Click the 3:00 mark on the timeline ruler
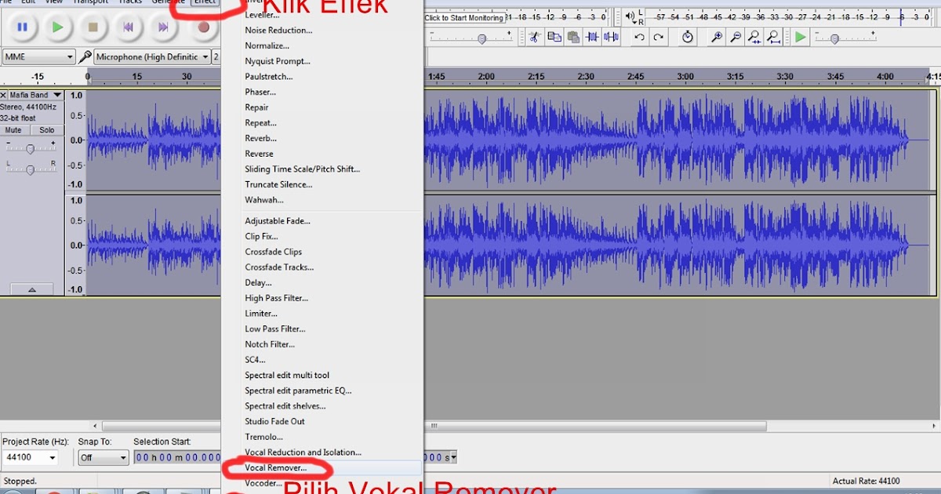The height and width of the screenshot is (494, 941). point(685,77)
